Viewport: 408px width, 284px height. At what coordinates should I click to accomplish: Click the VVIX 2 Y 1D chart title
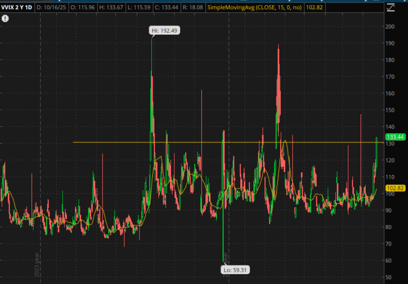pyautogui.click(x=17, y=7)
